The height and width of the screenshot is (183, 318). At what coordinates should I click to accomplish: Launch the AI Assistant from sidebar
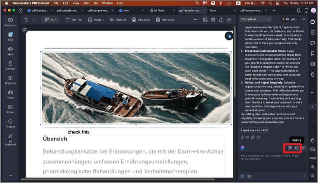(x=10, y=139)
